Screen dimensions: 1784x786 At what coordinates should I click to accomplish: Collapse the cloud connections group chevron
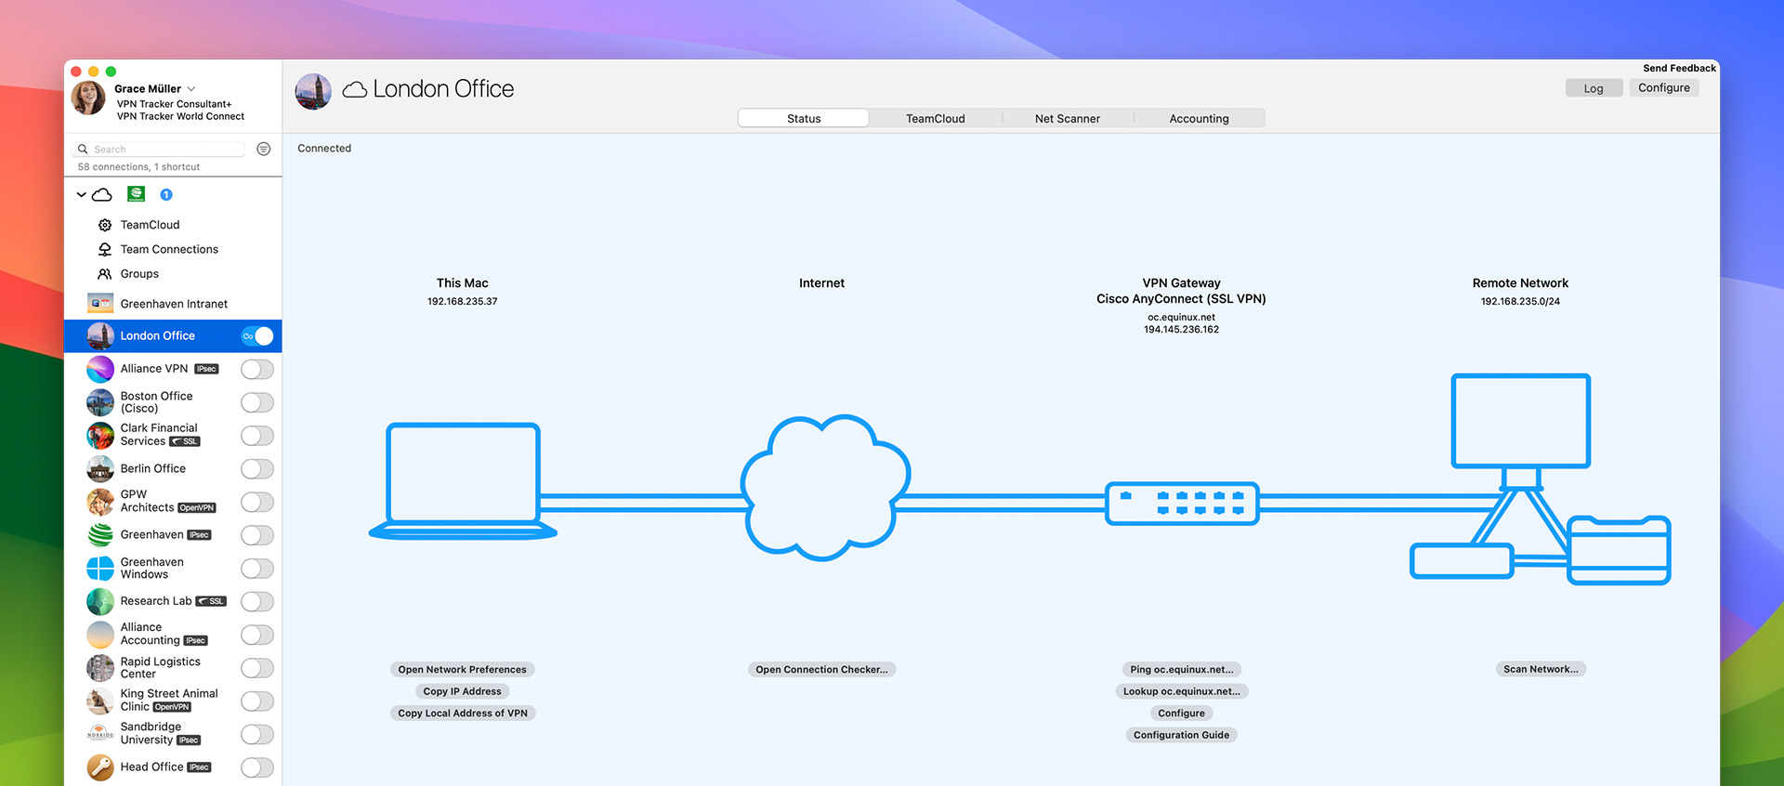click(82, 195)
